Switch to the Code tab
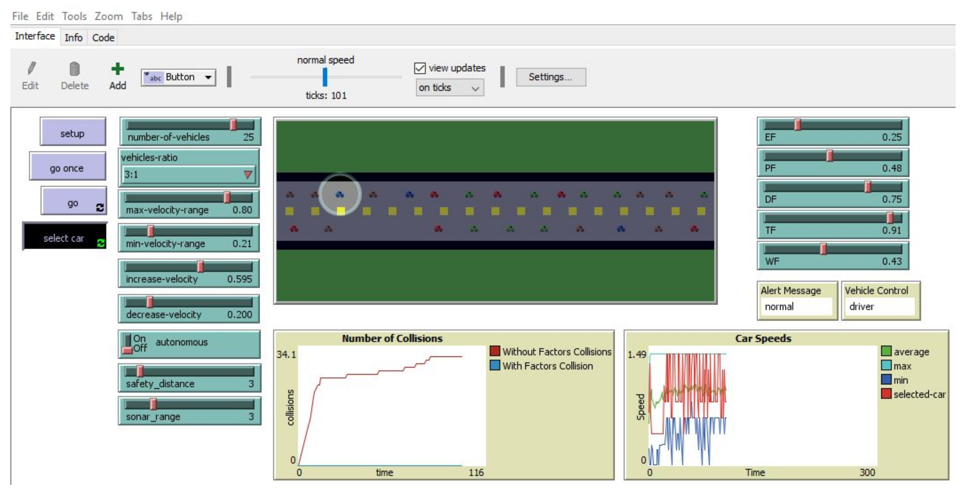Viewport: 968px width, 496px height. (103, 38)
